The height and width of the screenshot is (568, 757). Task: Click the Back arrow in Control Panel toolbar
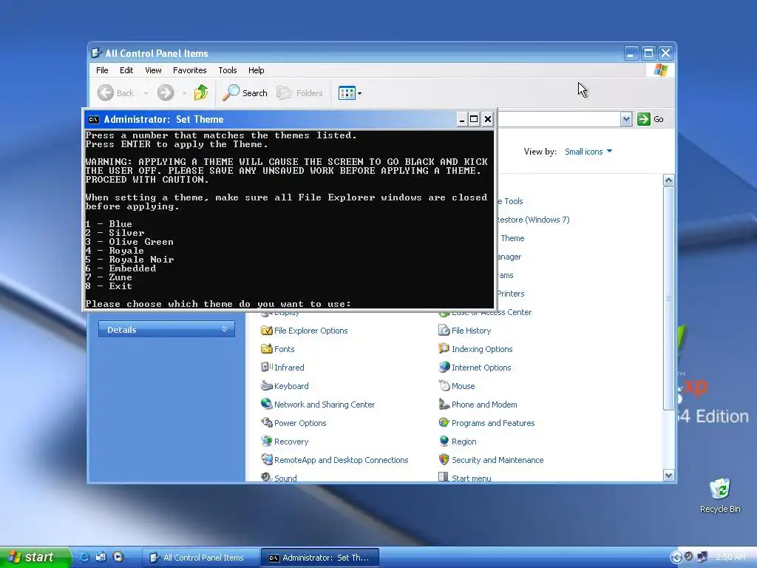pyautogui.click(x=105, y=92)
